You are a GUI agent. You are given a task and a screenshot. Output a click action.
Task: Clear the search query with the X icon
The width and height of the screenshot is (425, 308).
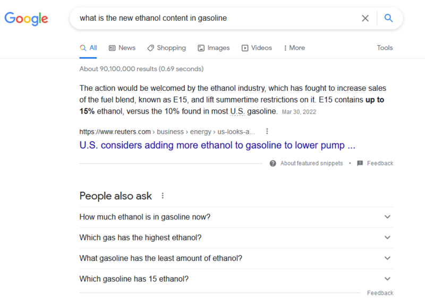coord(365,18)
